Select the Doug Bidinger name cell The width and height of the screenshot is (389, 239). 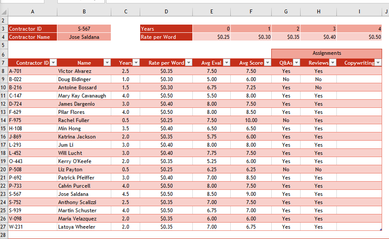click(84, 79)
